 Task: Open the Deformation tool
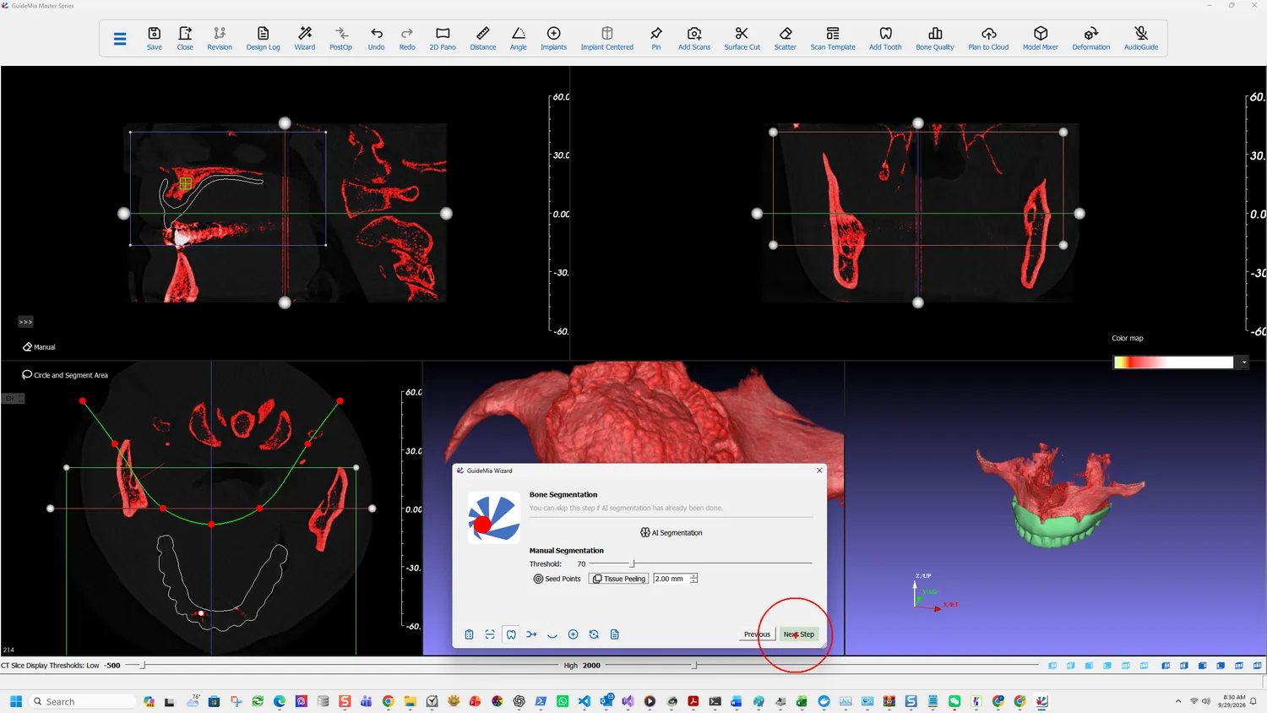[x=1091, y=38]
